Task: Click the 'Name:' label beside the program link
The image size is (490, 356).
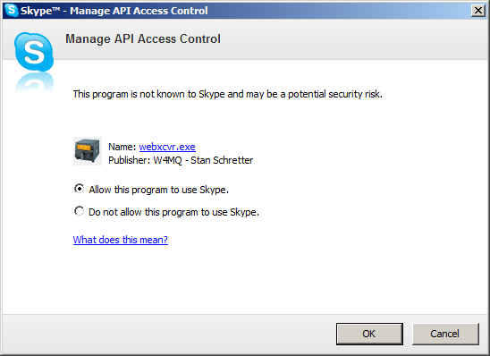Action: coord(122,147)
